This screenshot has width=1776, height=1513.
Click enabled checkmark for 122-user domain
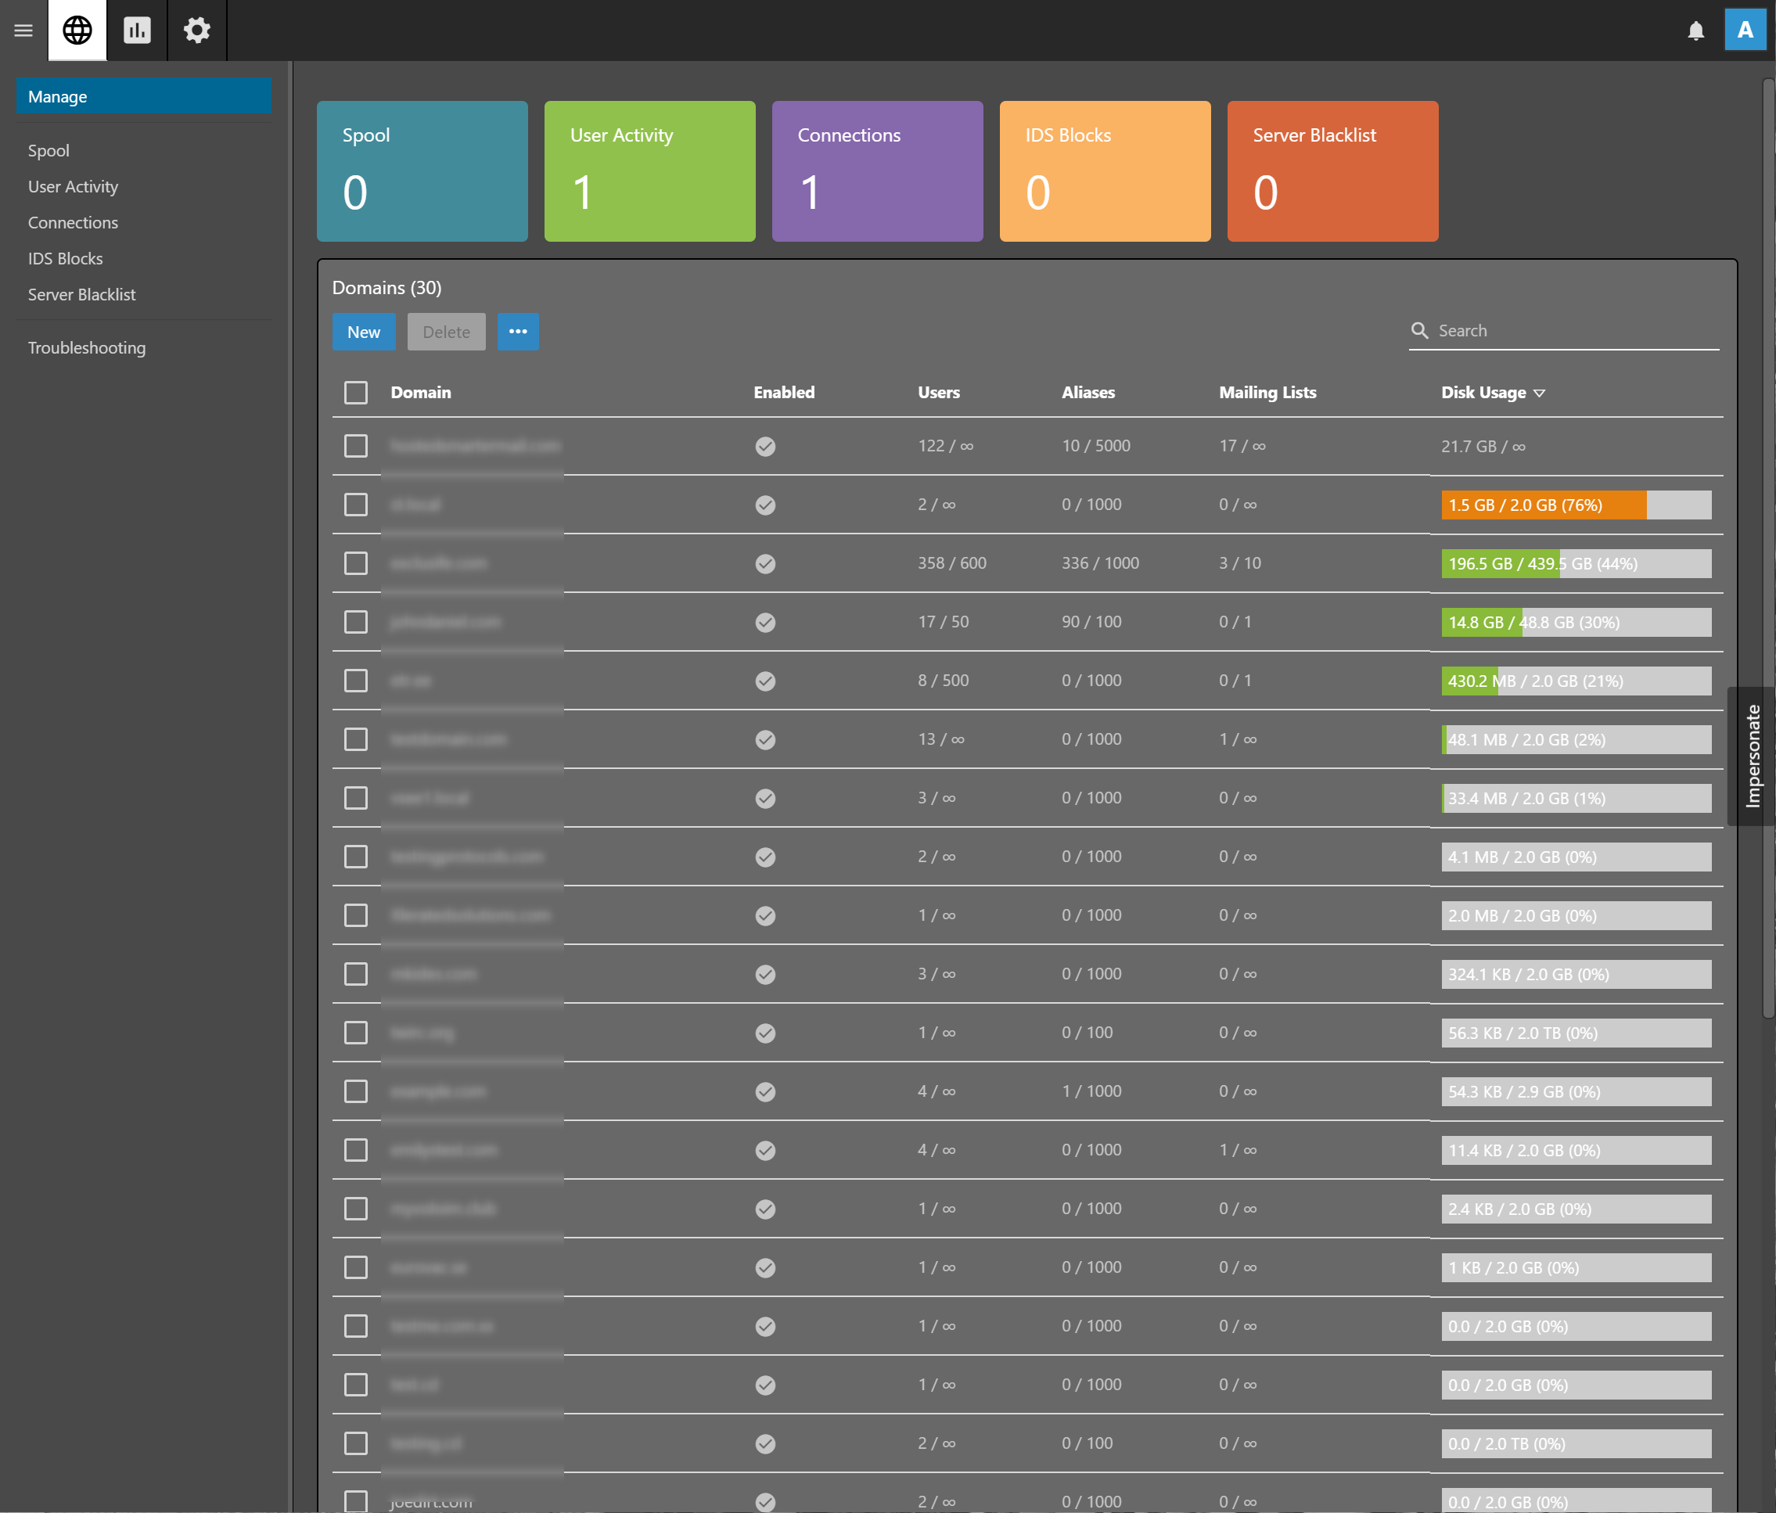pyautogui.click(x=765, y=447)
